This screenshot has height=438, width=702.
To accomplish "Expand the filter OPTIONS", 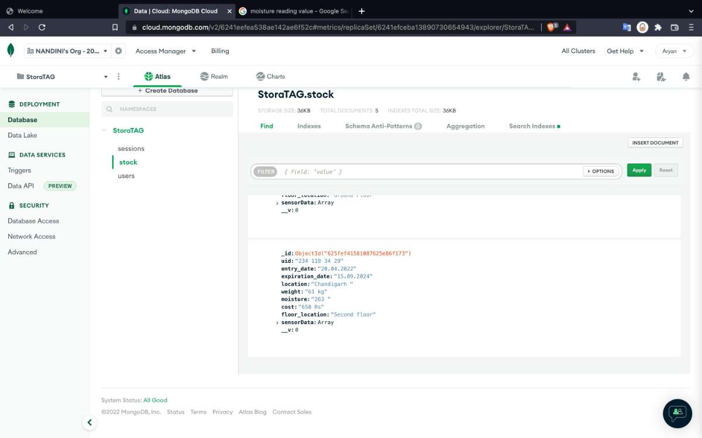I will (x=601, y=171).
